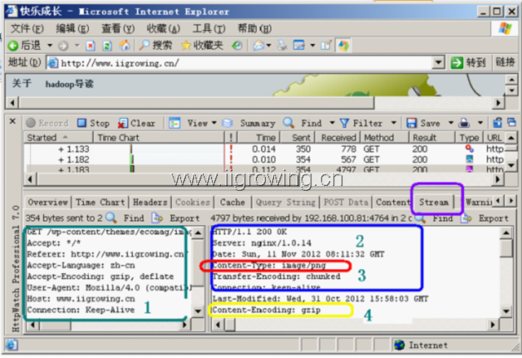Open the address bar dropdown arrow

[x=439, y=62]
